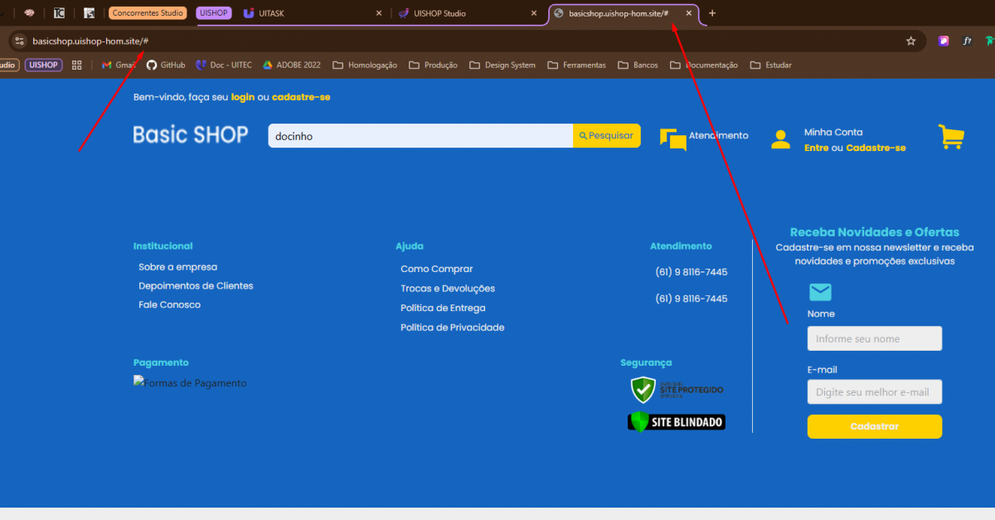Click the Atendimento chat bubbles icon
Screen dimensions: 995x520
pyautogui.click(x=672, y=139)
